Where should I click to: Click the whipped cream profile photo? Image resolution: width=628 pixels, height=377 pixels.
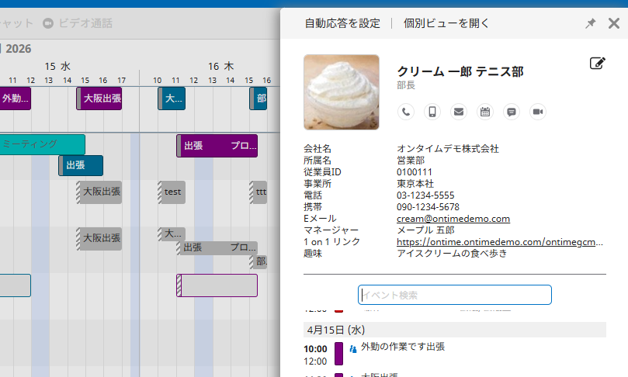coord(342,92)
